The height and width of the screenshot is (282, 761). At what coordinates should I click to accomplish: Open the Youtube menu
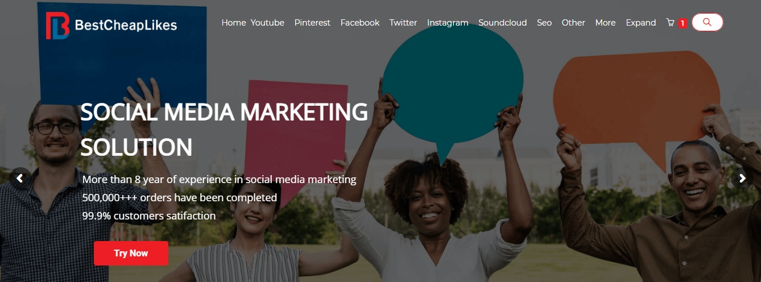[x=267, y=23]
